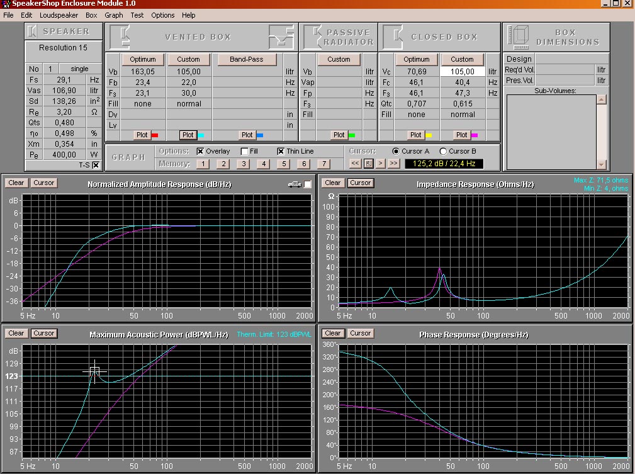This screenshot has height=474, width=635.
Task: Open the Graph menu
Action: click(114, 15)
